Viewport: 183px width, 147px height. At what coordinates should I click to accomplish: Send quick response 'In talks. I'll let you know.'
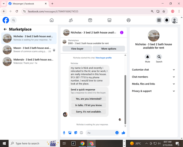(x=89, y=105)
